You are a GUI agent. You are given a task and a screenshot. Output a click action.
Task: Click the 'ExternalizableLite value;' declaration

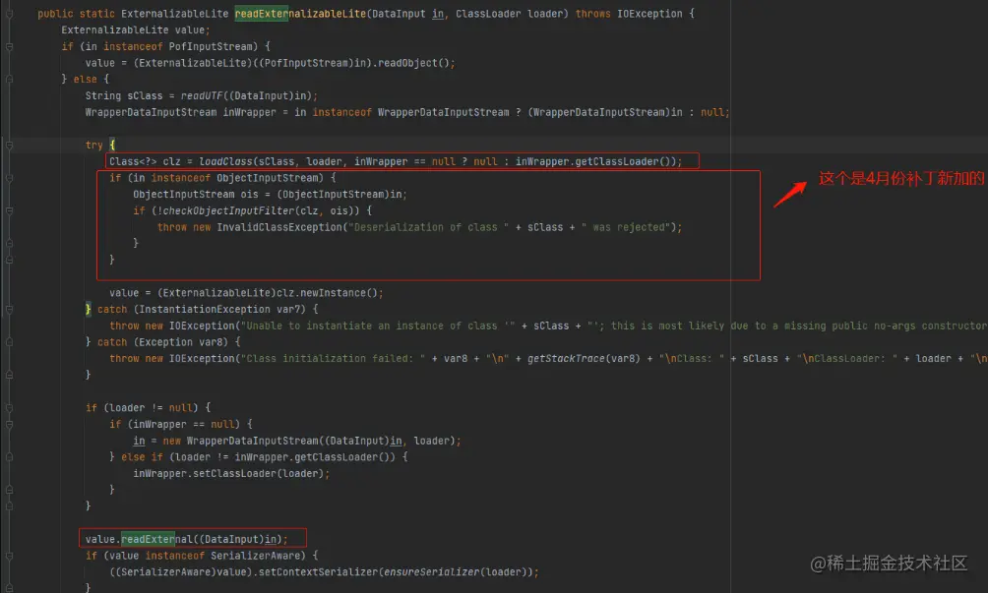136,30
